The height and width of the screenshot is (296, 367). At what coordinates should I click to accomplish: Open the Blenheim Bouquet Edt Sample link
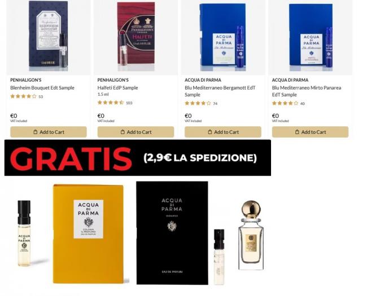point(42,88)
